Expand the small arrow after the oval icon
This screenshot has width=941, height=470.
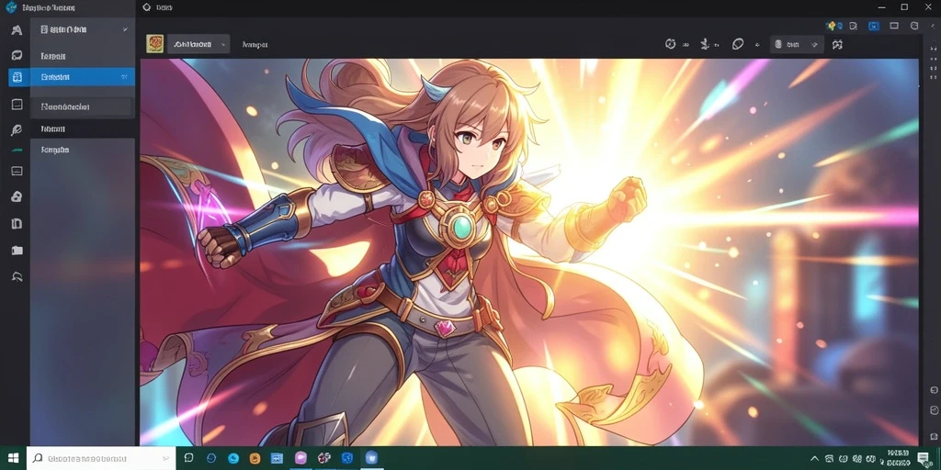(x=757, y=44)
